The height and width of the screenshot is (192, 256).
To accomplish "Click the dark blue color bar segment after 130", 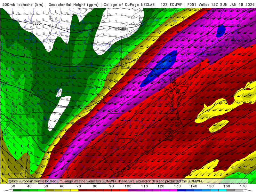I will [x=181, y=190].
